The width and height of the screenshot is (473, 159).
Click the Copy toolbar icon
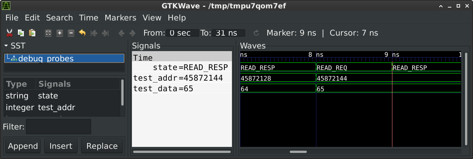tap(21, 33)
